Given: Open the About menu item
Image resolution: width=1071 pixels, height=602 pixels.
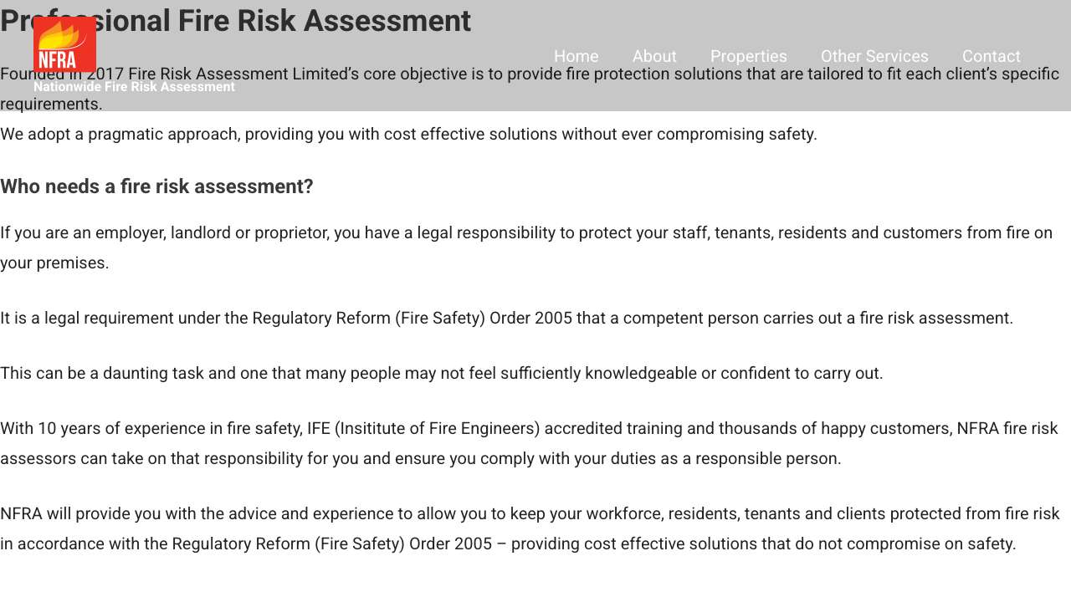Looking at the screenshot, I should tap(654, 56).
